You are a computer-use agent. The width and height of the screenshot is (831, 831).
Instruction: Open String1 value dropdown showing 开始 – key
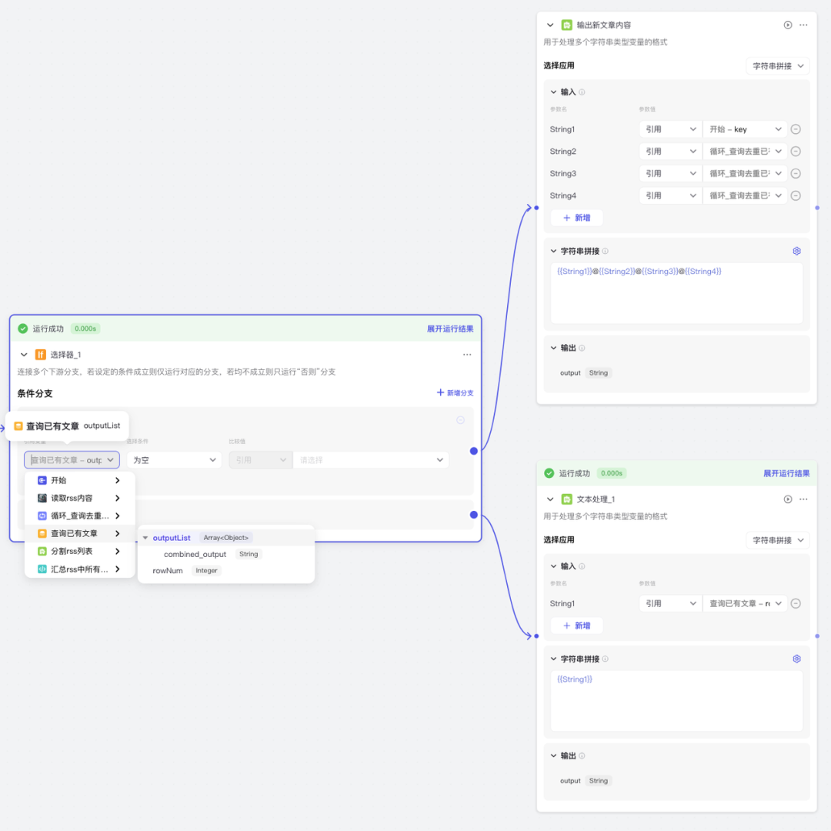[745, 130]
